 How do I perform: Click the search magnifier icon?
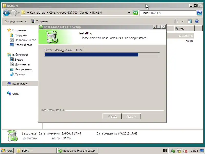(199, 13)
